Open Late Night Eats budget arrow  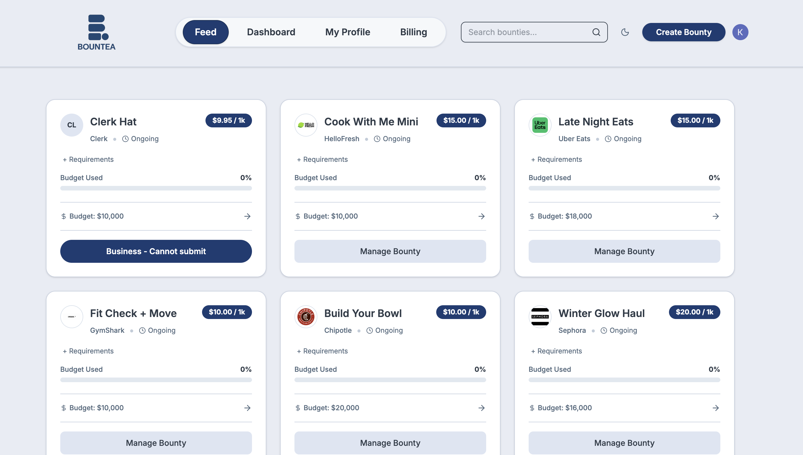(715, 216)
